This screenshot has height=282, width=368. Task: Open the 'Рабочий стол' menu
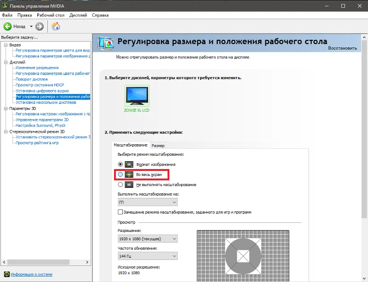pos(51,15)
